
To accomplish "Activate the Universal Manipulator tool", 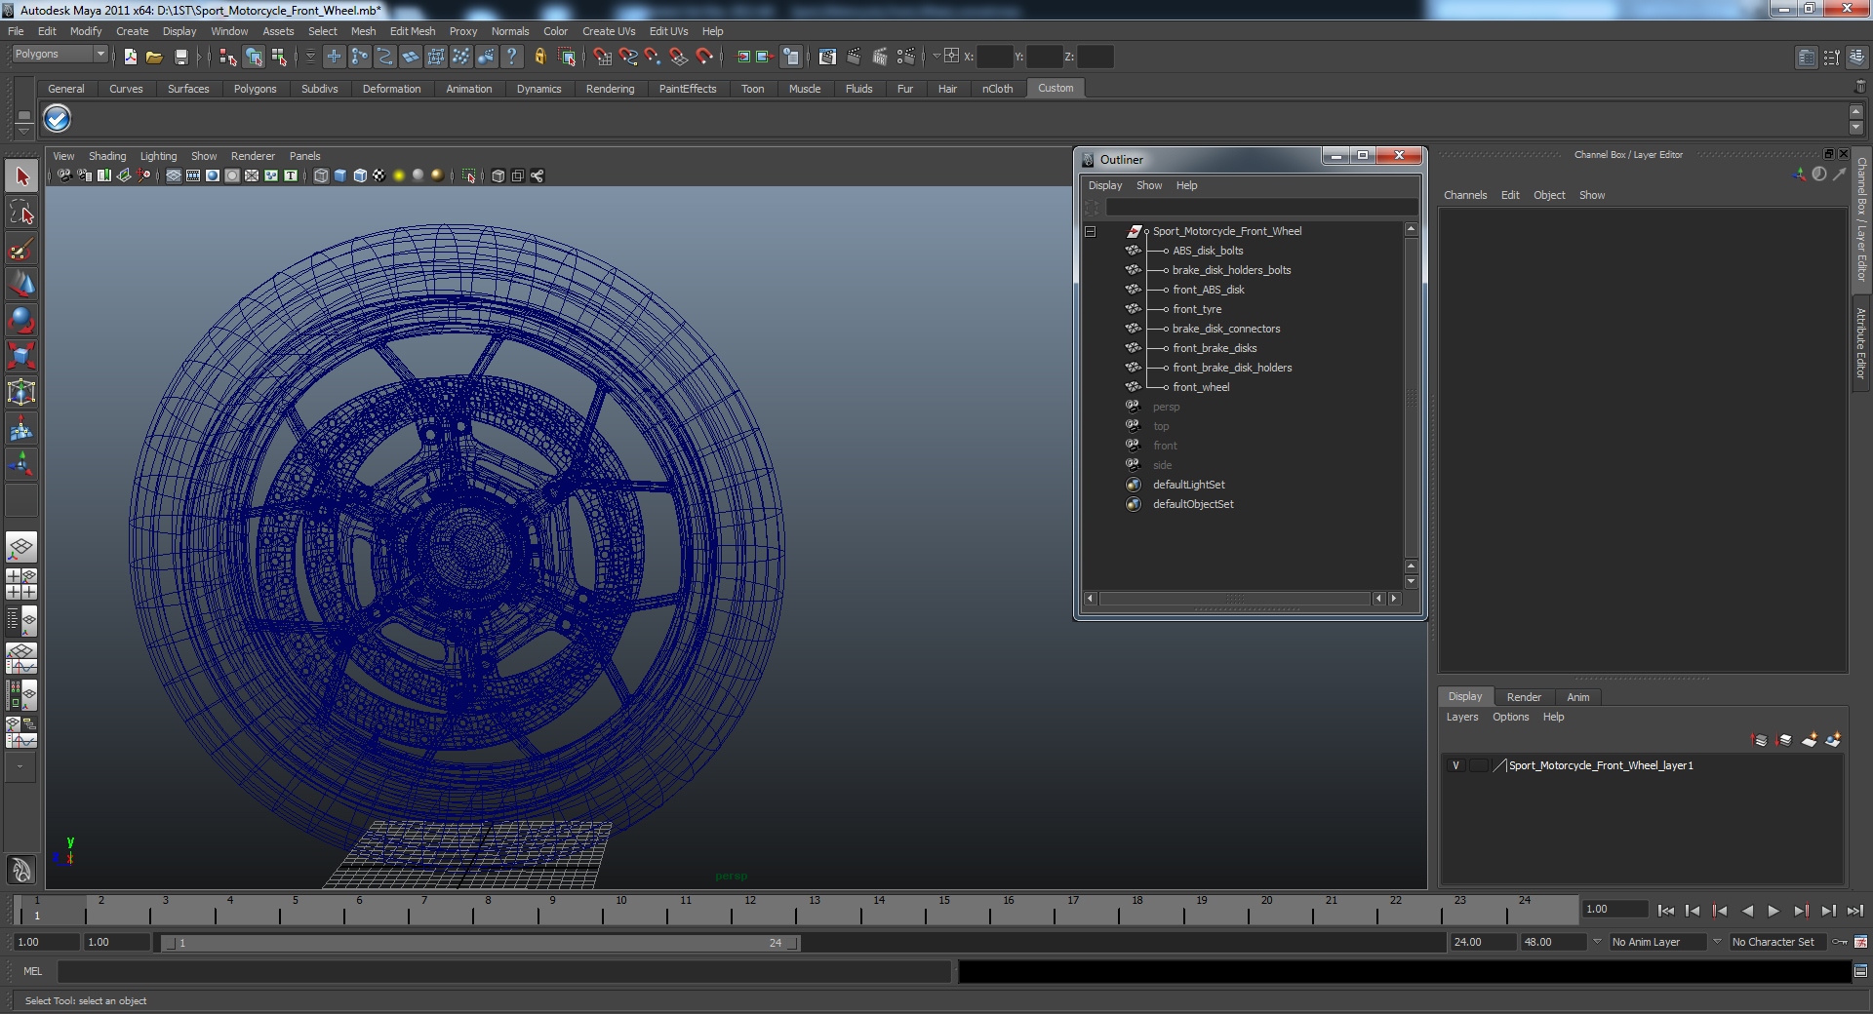I will point(21,392).
